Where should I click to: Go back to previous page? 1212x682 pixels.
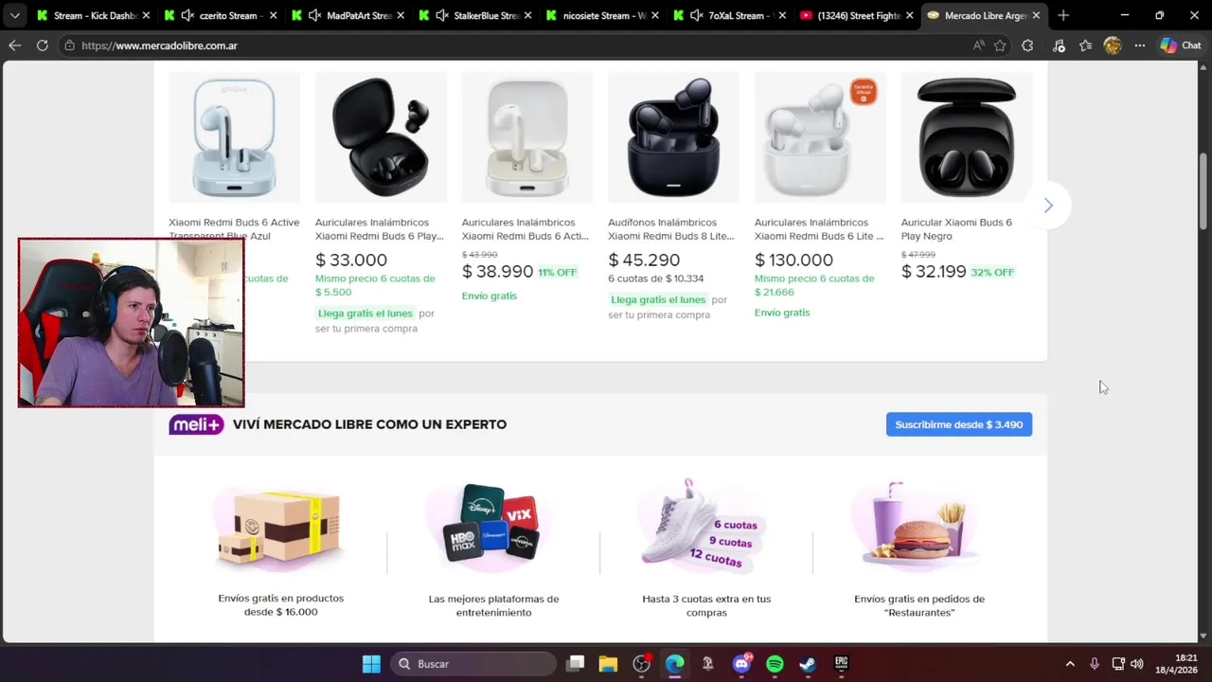click(14, 45)
